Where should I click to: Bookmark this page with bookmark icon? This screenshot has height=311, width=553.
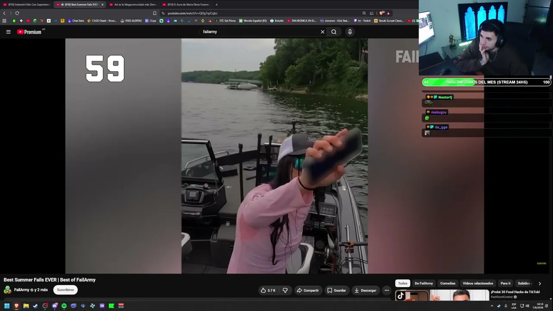point(155,13)
